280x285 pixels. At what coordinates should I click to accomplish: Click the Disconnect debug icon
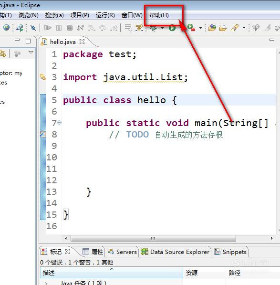81,28
